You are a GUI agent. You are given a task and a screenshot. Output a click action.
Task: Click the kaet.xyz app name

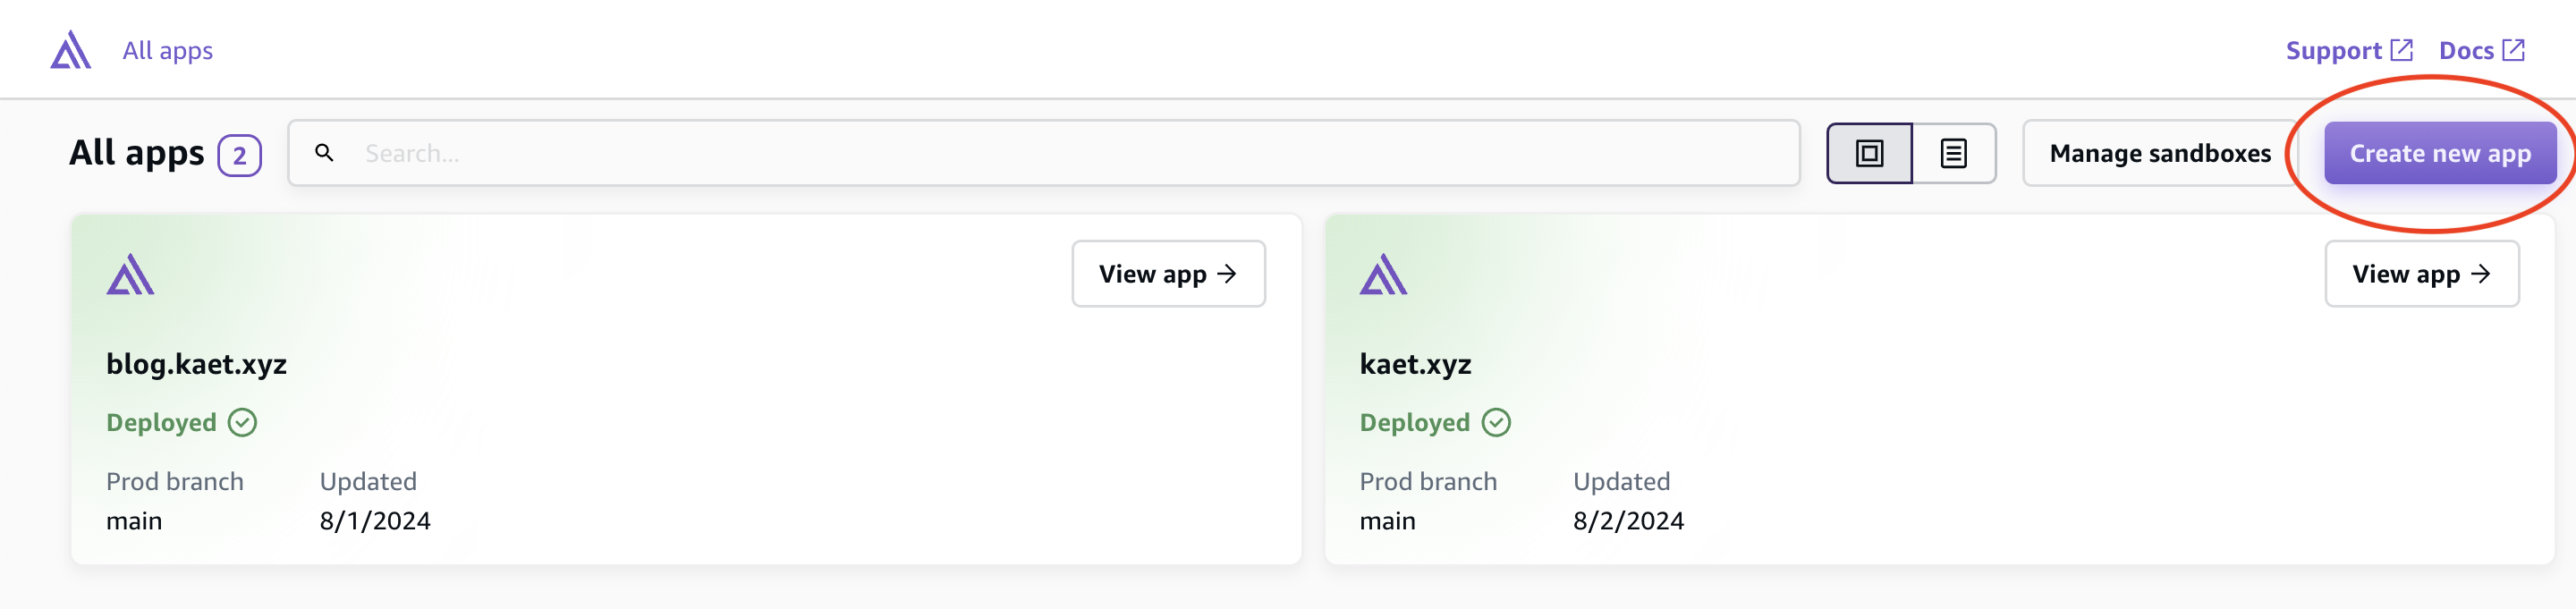(1414, 363)
